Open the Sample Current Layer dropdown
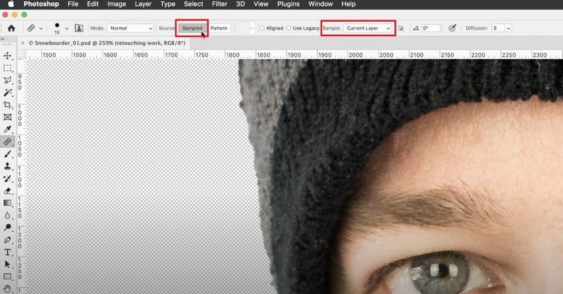 pos(368,28)
